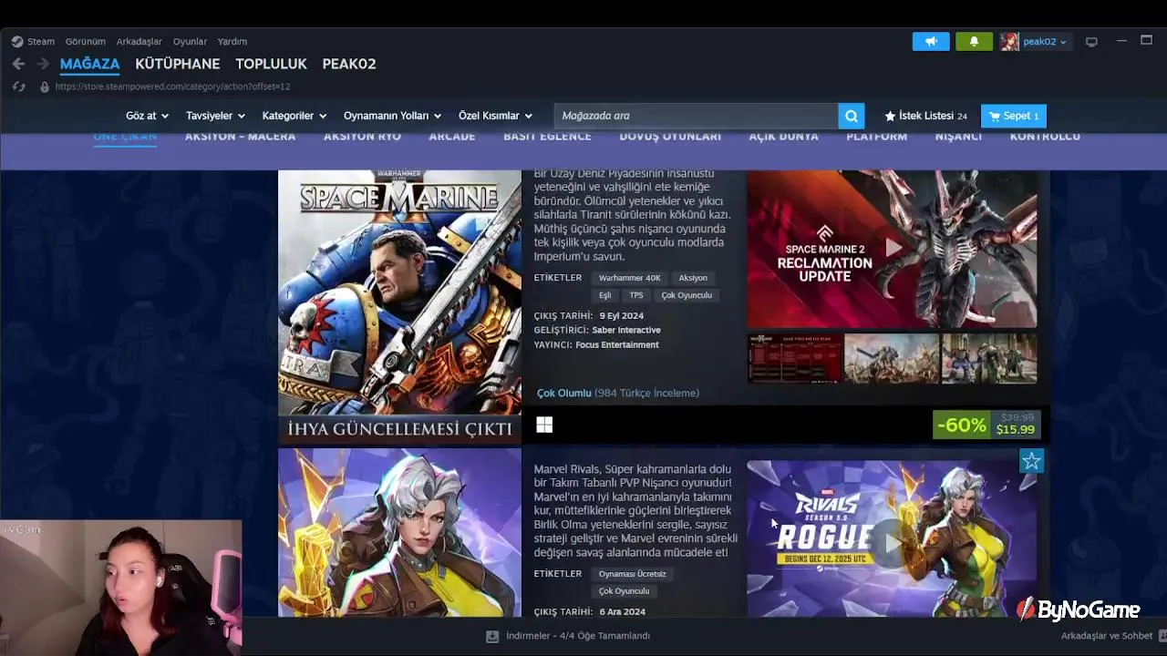Select the AKSİYON RYO category tab
Screen dimensions: 1167x656
[362, 137]
